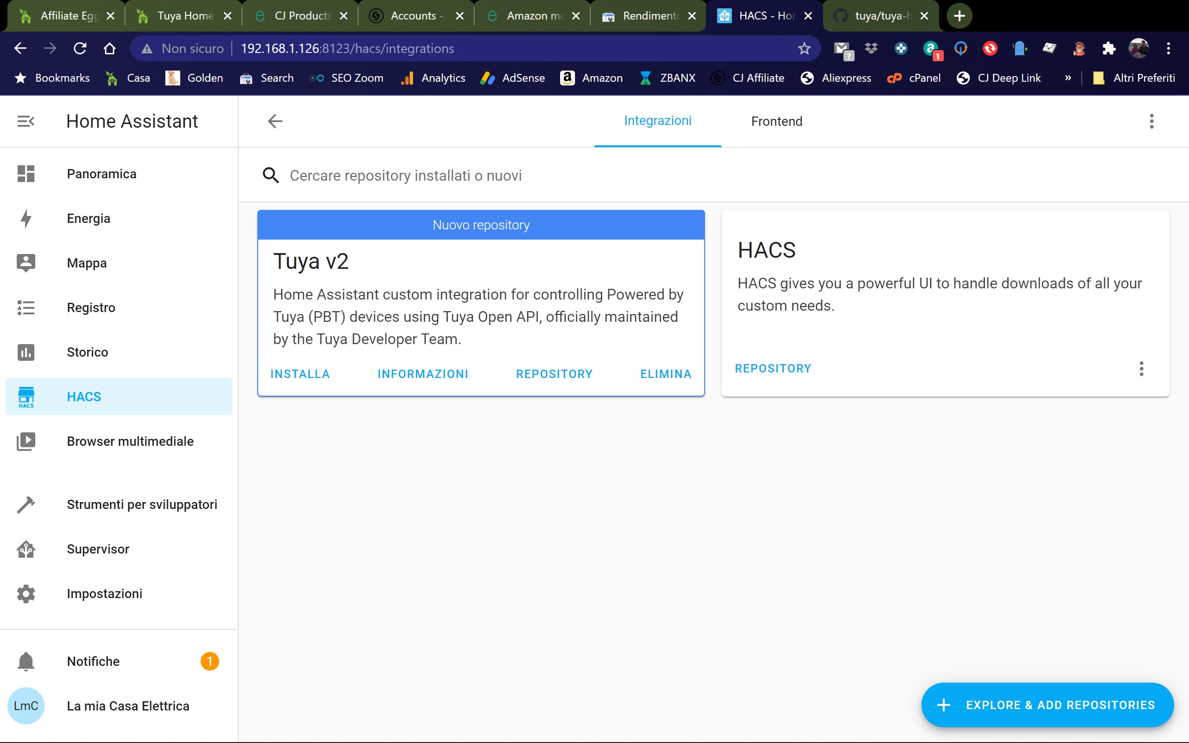Open the Chrome three-dot menu
This screenshot has width=1189, height=743.
pyautogui.click(x=1169, y=48)
